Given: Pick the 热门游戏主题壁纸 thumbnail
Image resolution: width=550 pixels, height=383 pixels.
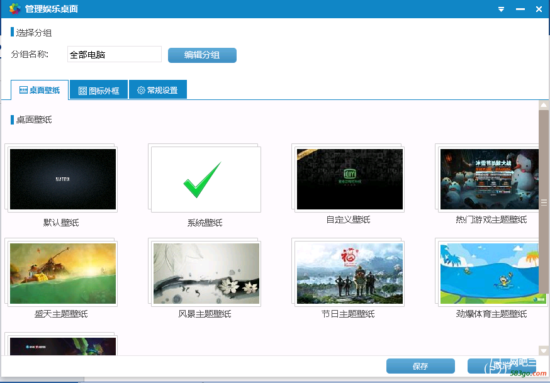Looking at the screenshot, I should (490, 179).
